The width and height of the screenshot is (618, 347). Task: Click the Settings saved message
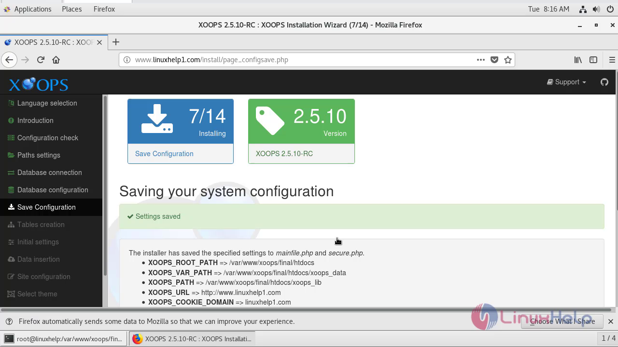(158, 216)
